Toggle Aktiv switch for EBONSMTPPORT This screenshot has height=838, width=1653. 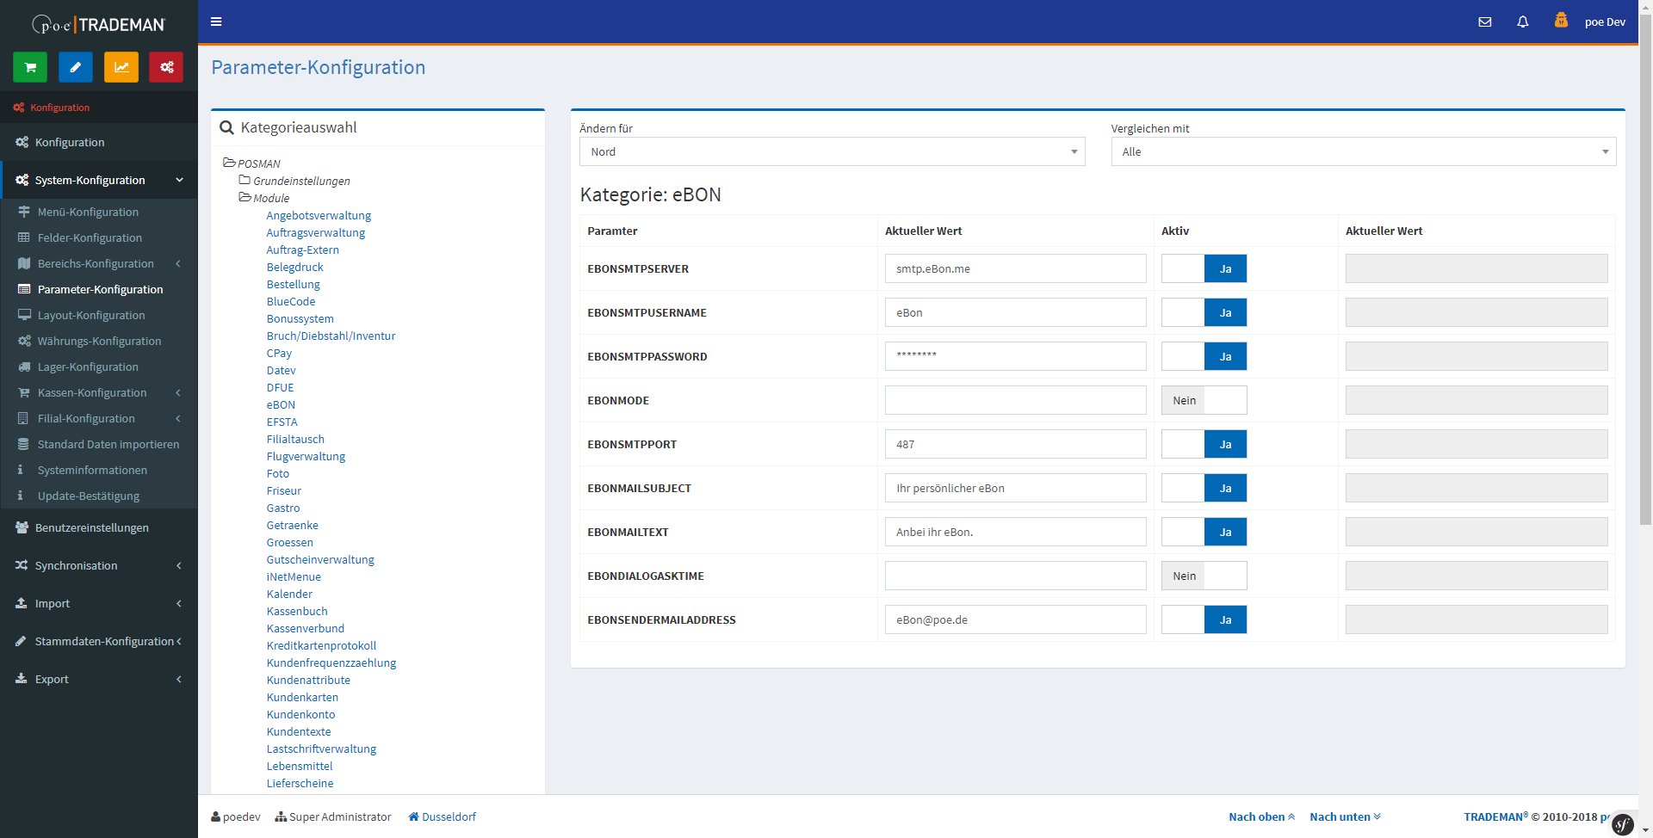(1204, 444)
